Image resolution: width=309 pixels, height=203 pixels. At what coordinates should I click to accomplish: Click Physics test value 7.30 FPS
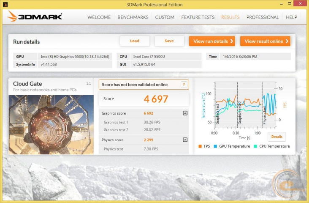(x=151, y=149)
